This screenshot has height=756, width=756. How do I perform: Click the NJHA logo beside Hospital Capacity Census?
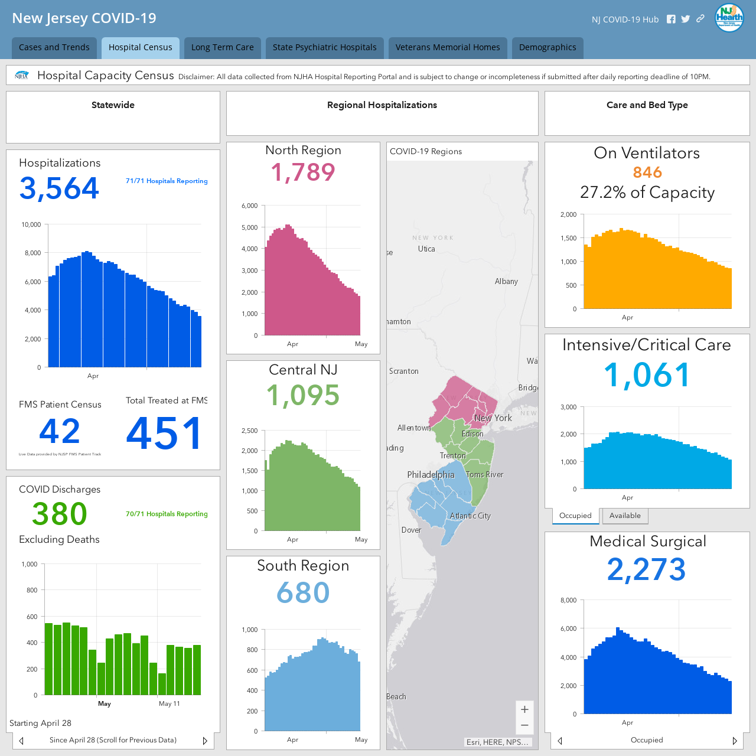(22, 76)
